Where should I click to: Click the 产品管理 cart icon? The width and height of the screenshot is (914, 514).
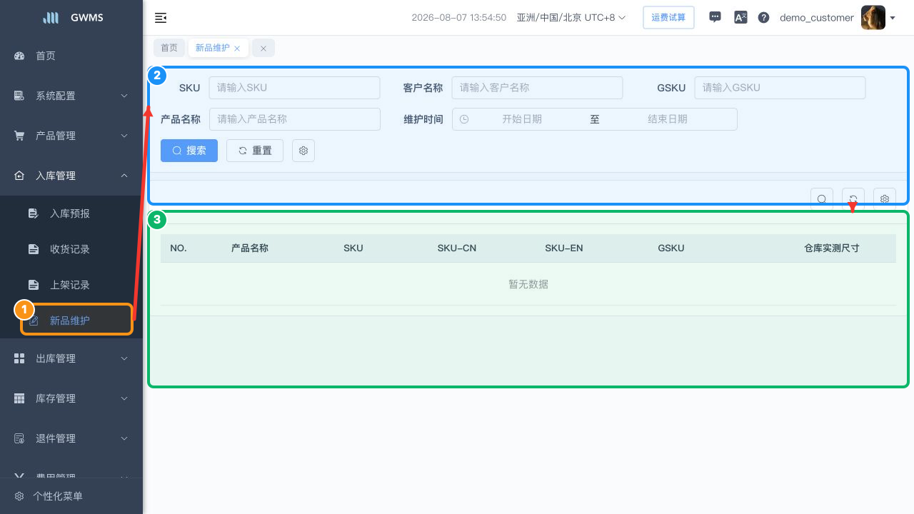pos(19,136)
